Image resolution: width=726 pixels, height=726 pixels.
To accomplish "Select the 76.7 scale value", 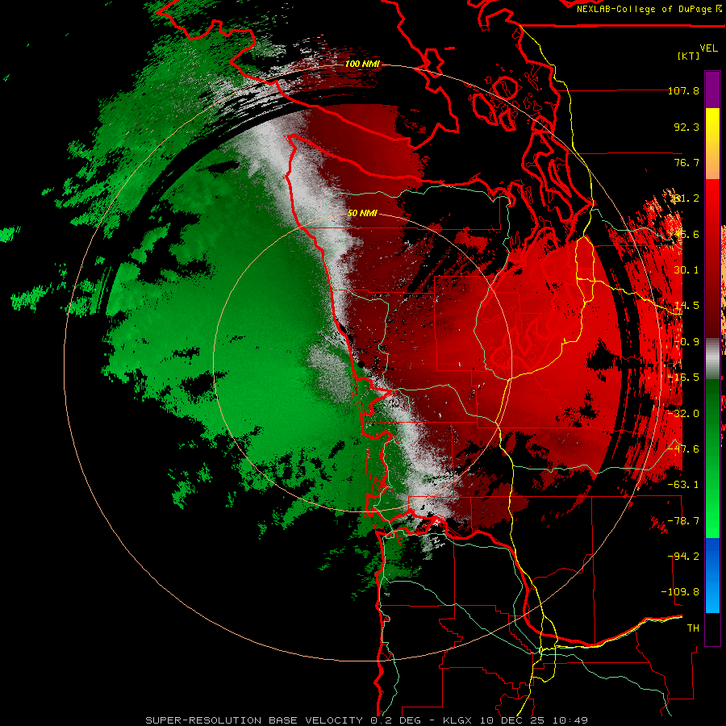I will tap(686, 162).
